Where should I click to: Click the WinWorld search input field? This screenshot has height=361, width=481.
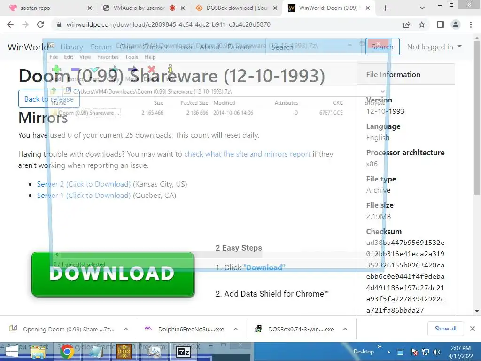point(313,47)
